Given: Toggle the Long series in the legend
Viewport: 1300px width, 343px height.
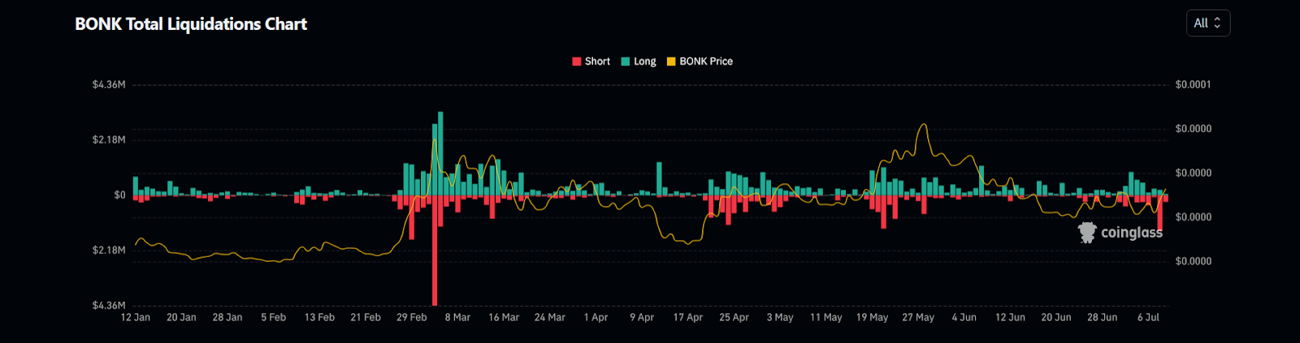Looking at the screenshot, I should (x=639, y=62).
